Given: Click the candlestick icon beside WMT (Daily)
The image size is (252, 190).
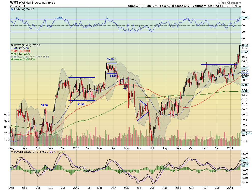Looking at the screenshot, I should pyautogui.click(x=12, y=45).
